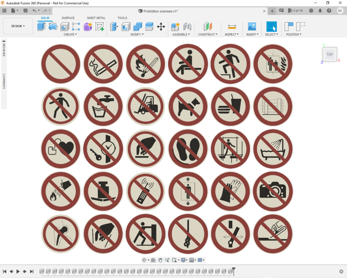Select the Hole tool icon
The width and height of the screenshot is (347, 278).
click(65, 26)
